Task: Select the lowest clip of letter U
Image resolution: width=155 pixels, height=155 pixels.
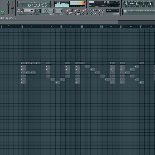Action: [58, 82]
